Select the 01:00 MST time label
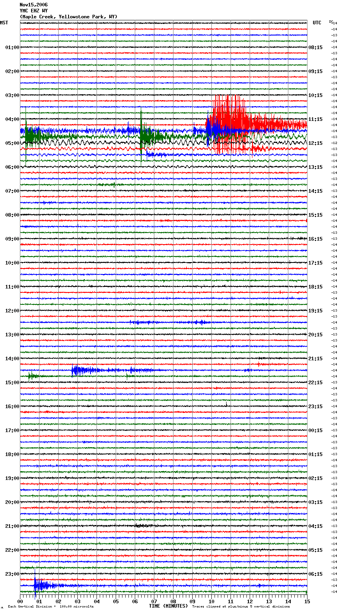 tap(12, 47)
